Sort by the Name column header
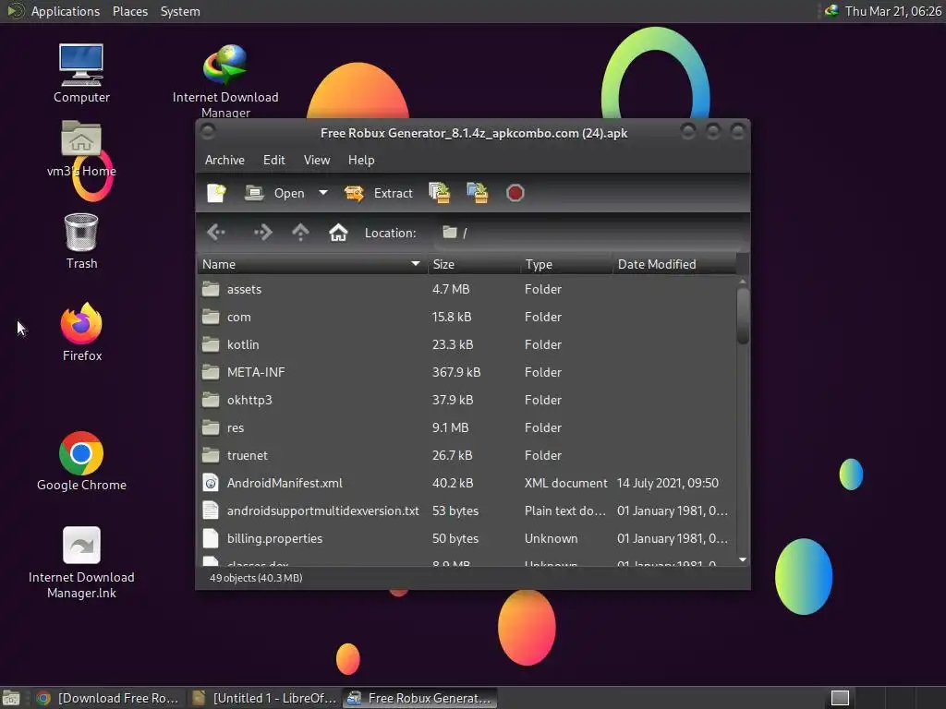This screenshot has height=709, width=946. point(312,264)
